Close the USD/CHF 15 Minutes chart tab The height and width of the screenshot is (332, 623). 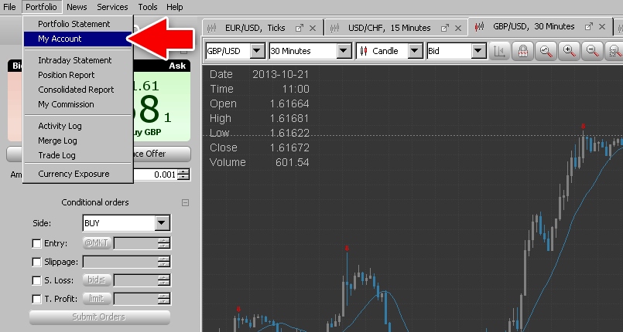tap(458, 28)
